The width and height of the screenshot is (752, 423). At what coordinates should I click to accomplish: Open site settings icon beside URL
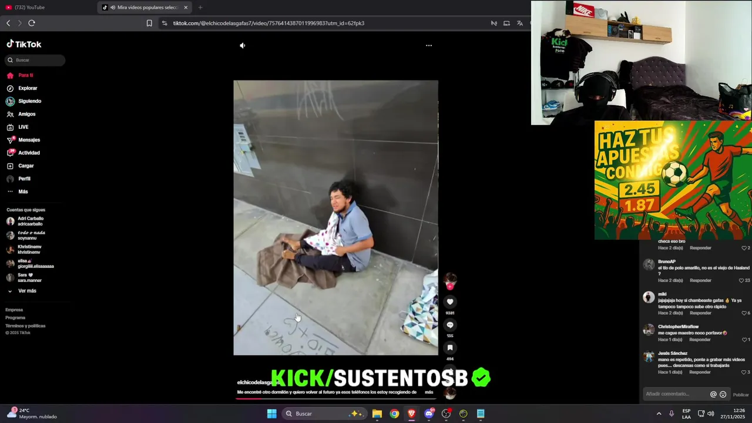coord(164,23)
